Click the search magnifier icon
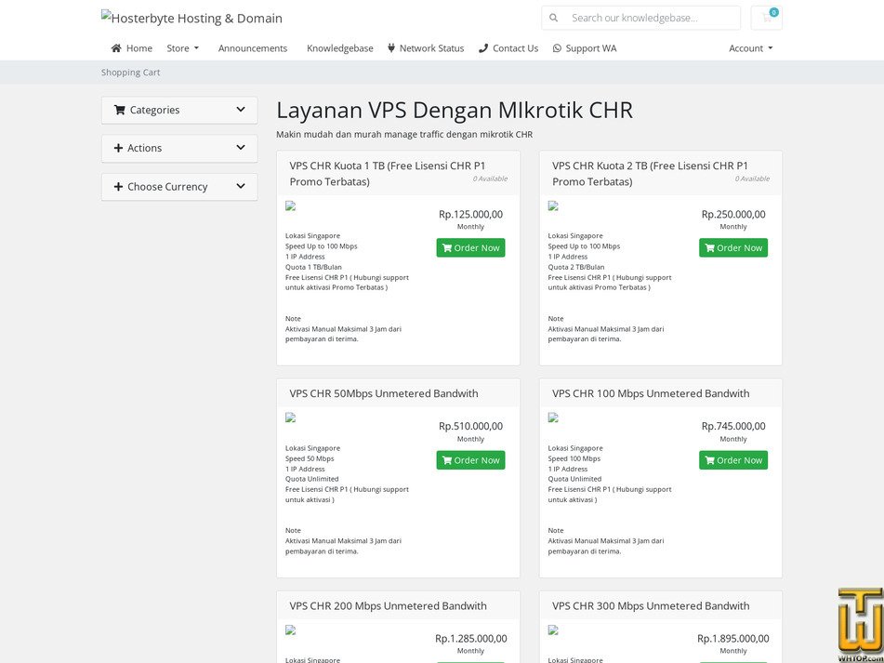This screenshot has width=884, height=663. click(553, 17)
